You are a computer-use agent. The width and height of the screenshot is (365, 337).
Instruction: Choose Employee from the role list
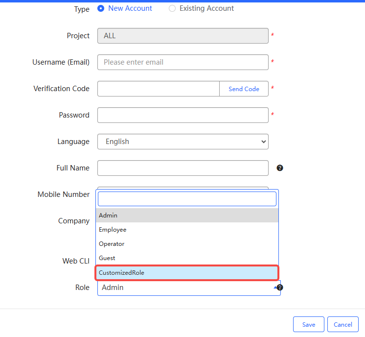(187, 230)
